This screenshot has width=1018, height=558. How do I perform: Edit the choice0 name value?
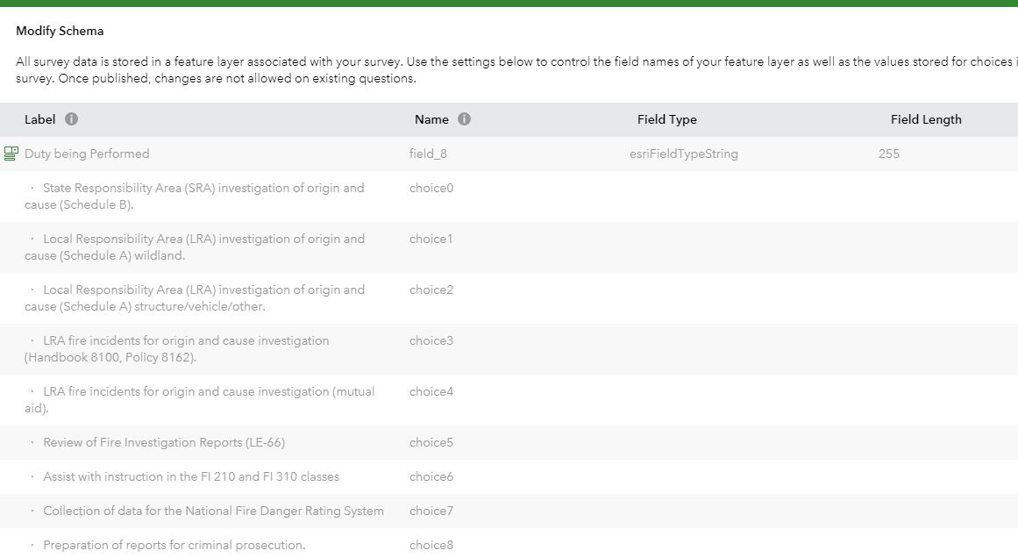pyautogui.click(x=431, y=188)
